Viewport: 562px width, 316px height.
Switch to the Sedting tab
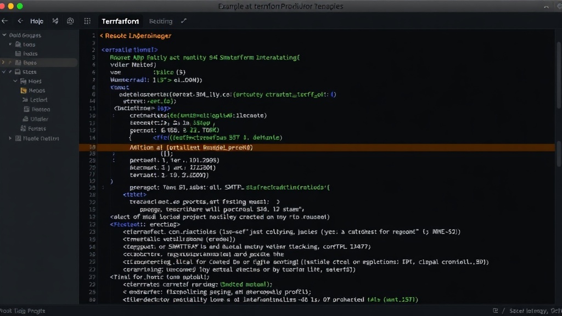[x=161, y=21]
